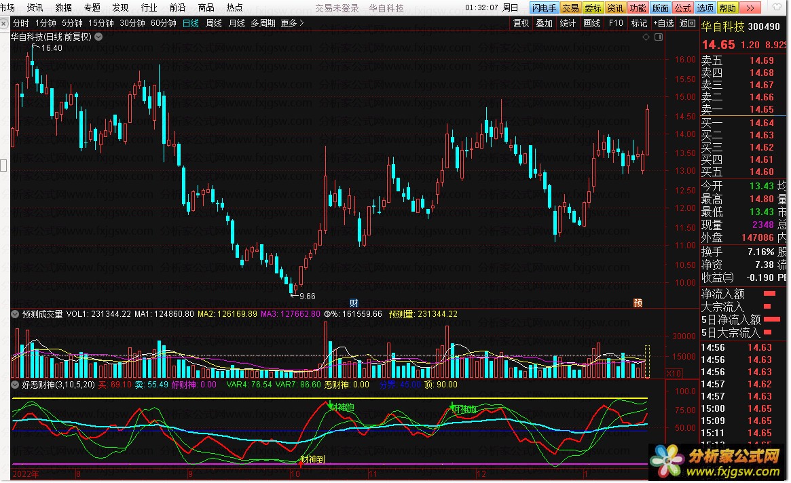Switch to 月线 monthly chart
The height and width of the screenshot is (483, 791).
[x=236, y=23]
